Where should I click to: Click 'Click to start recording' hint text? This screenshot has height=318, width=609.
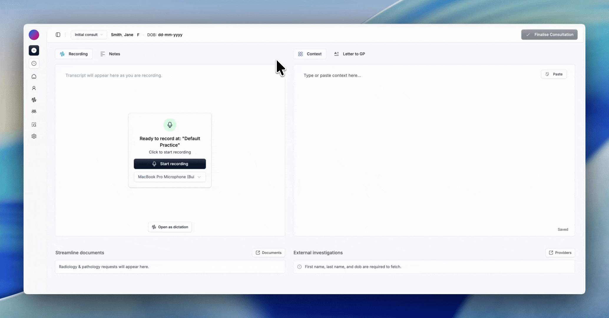coord(170,152)
